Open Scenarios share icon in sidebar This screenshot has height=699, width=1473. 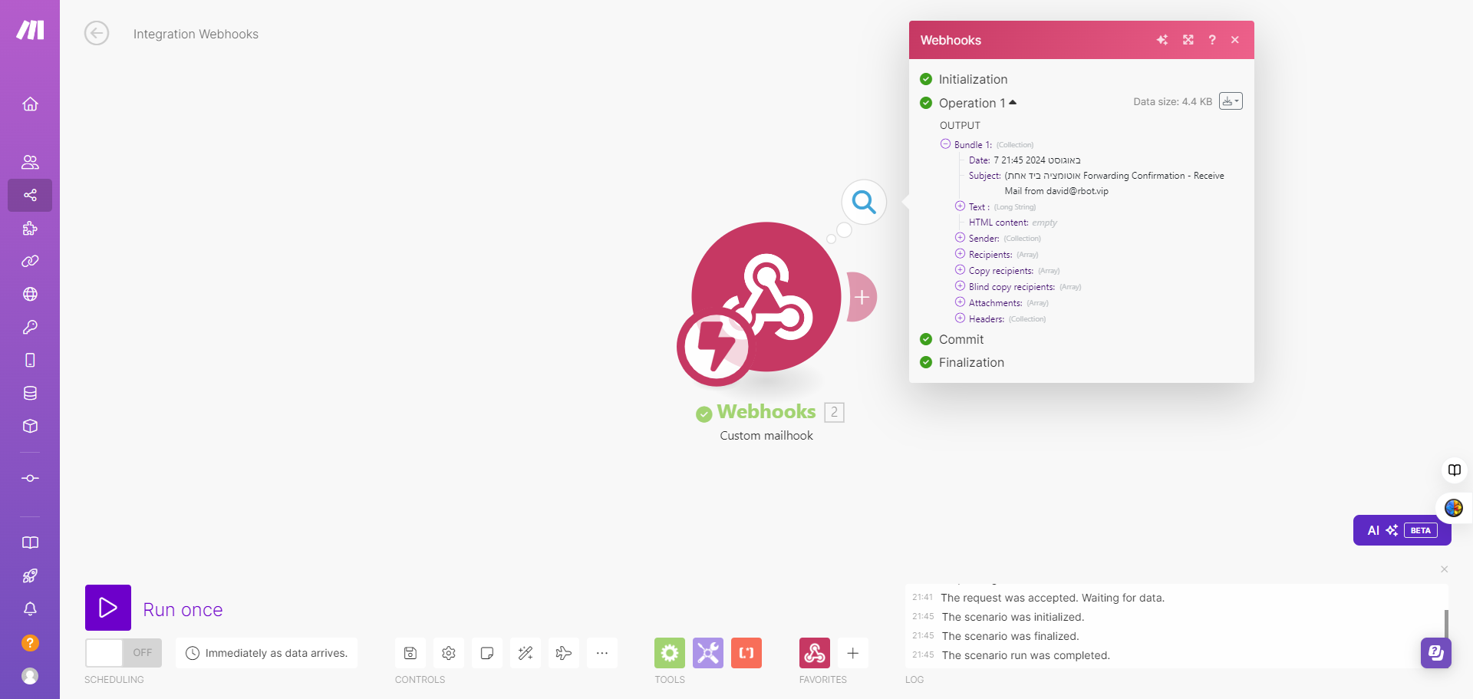[30, 195]
